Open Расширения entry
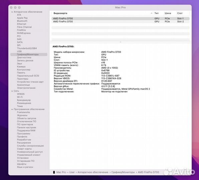The height and width of the screenshot is (180, 199). [24, 143]
